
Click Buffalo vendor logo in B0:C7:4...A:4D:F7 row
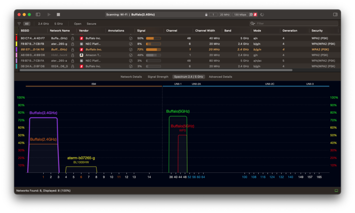pyautogui.click(x=81, y=38)
